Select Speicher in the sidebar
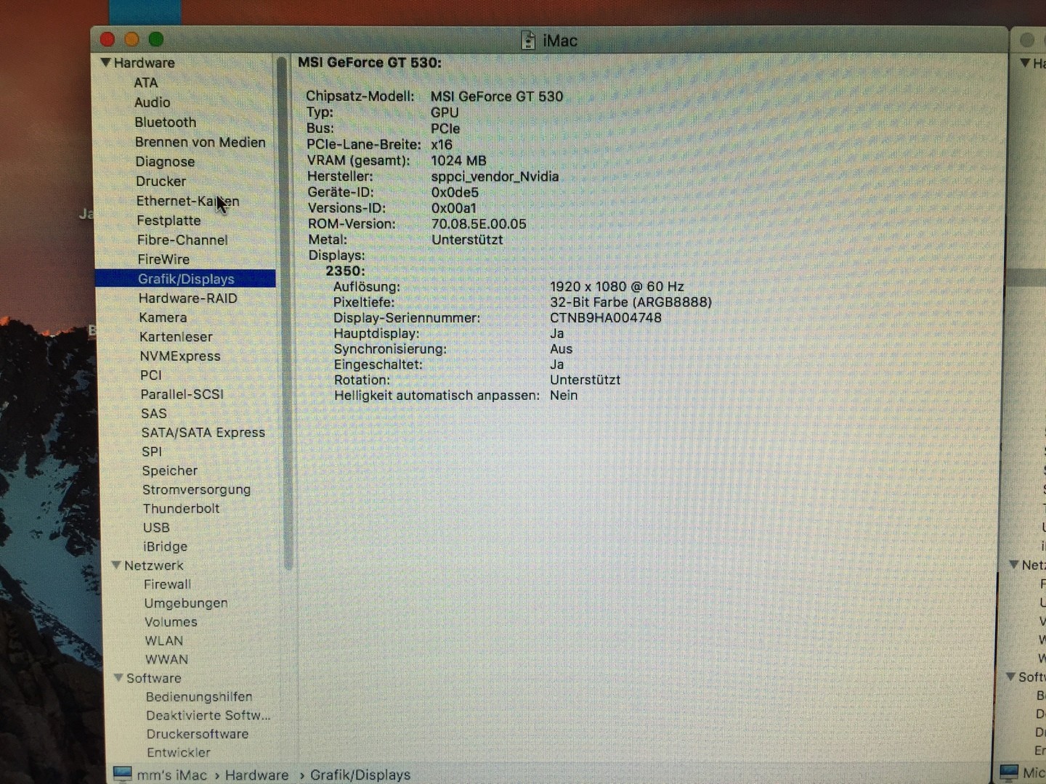Image resolution: width=1046 pixels, height=784 pixels. 169,470
